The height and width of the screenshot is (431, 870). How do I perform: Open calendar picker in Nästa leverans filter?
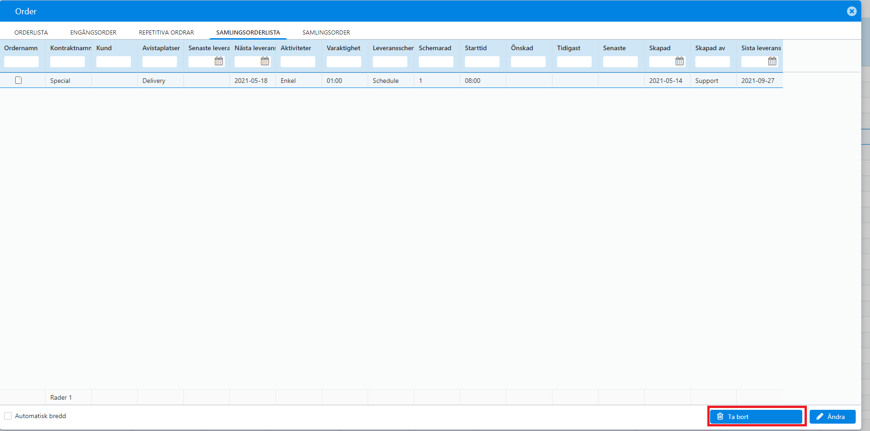[x=265, y=61]
